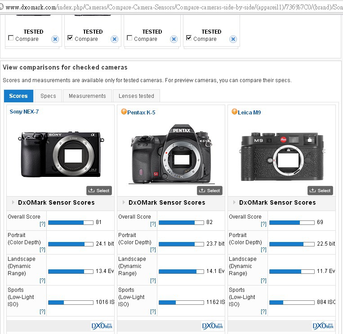Image resolution: width=343 pixels, height=334 pixels.
Task: Check the first camera's Compare checkbox
Action: click(x=11, y=38)
